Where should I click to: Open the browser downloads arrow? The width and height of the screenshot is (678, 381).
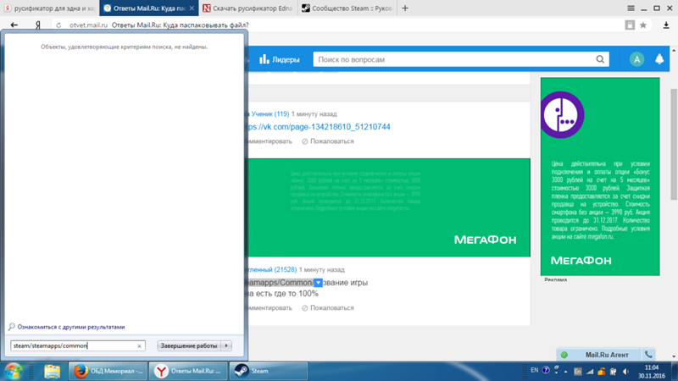point(666,25)
